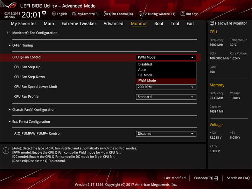Switch to the Extreme Tweaker tab

point(79,23)
